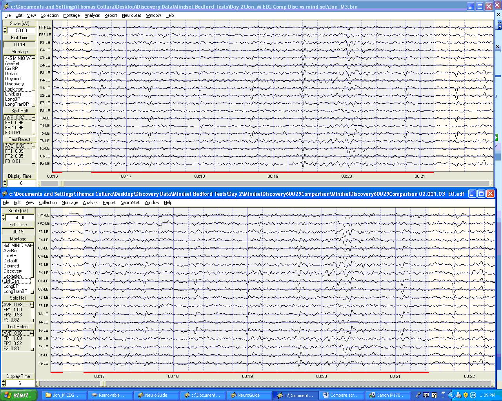
Task: Click app icon in Jon_M3.bin title bar
Action: pos(6,7)
